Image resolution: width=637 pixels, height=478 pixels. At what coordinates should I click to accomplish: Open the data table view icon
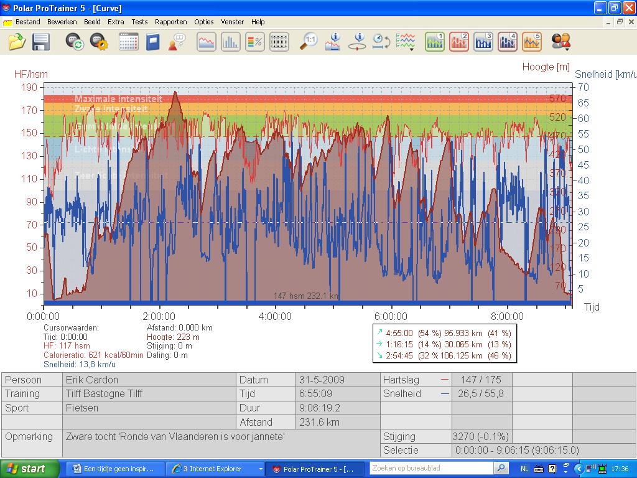tap(279, 42)
